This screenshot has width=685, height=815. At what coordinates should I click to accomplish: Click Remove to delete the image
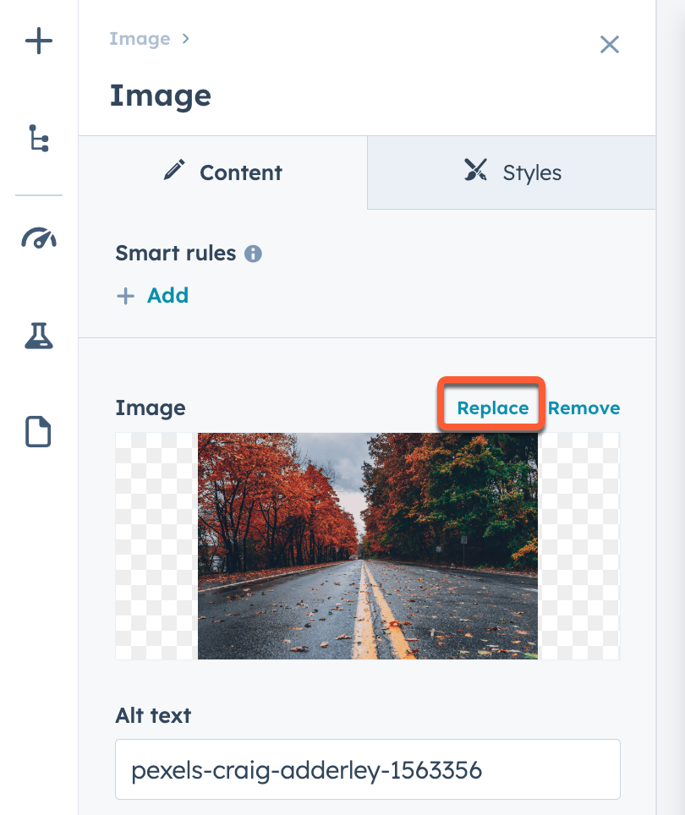click(584, 407)
